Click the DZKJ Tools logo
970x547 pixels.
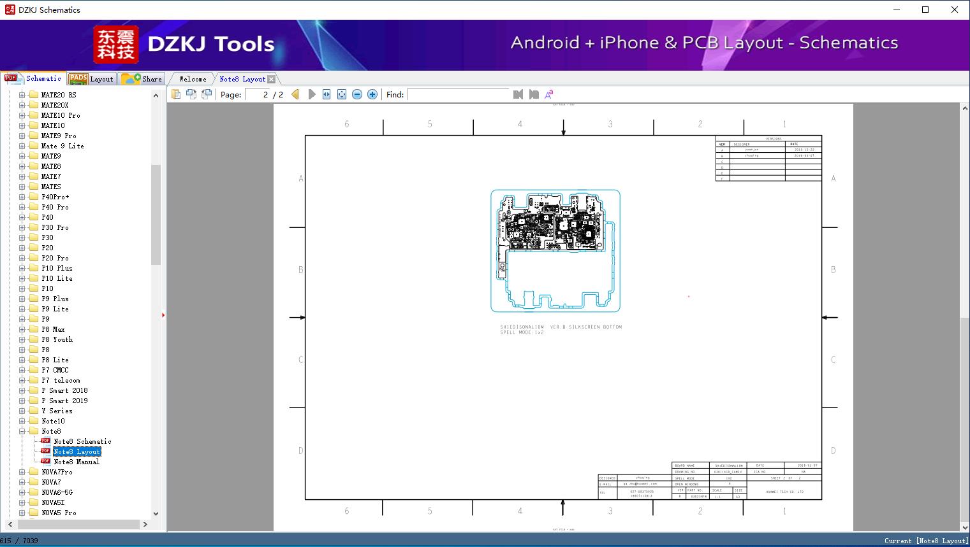tap(185, 45)
